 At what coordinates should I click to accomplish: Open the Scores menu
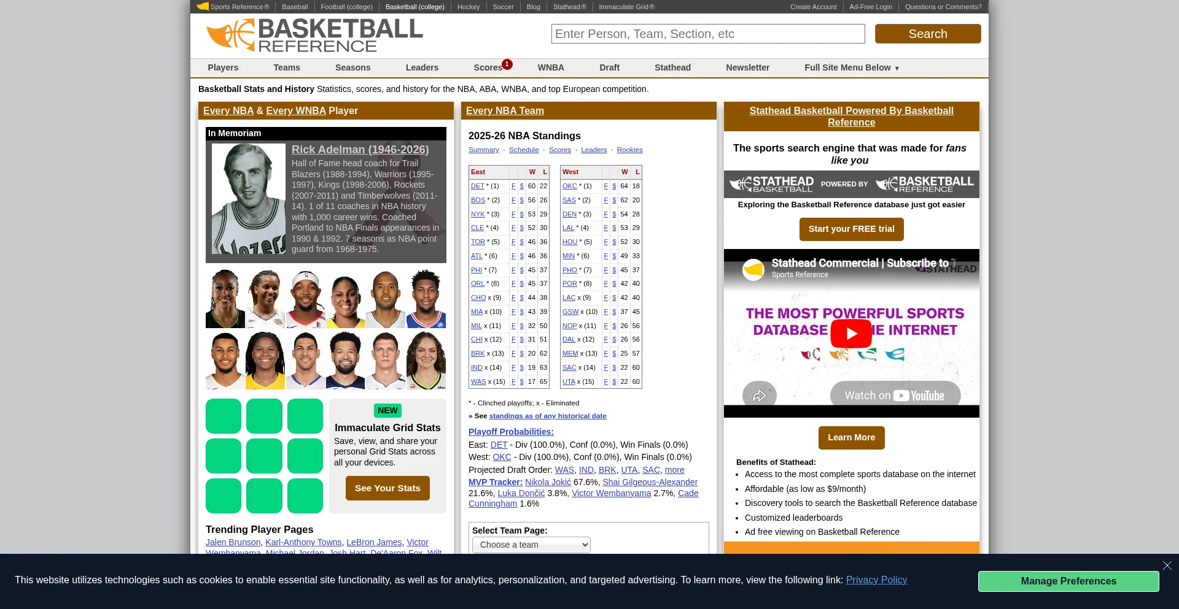(488, 67)
